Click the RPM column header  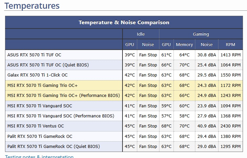231,44
